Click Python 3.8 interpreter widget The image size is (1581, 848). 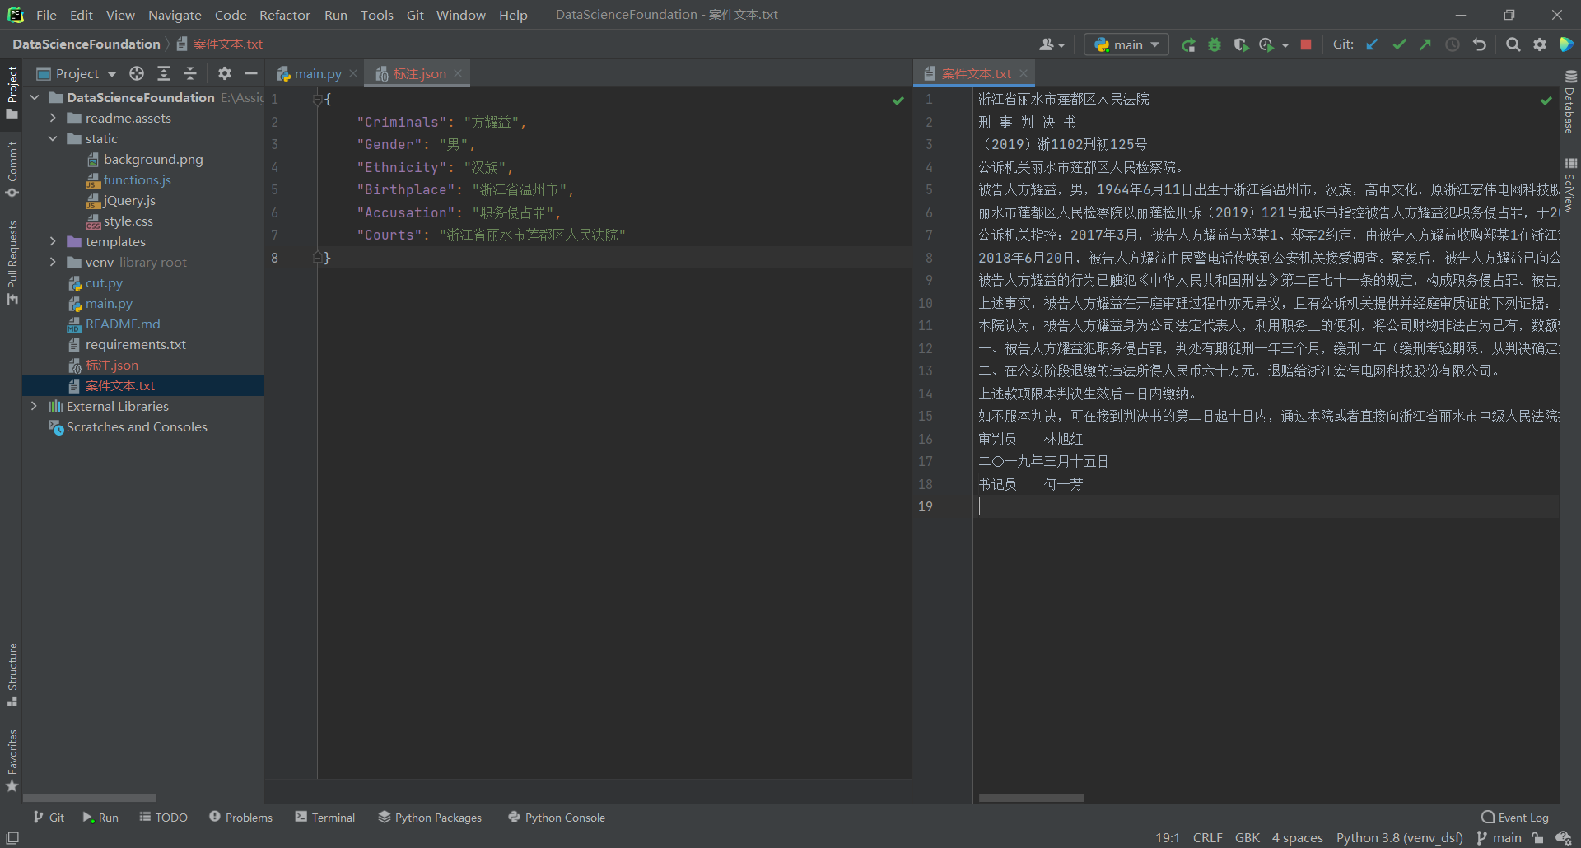point(1399,837)
